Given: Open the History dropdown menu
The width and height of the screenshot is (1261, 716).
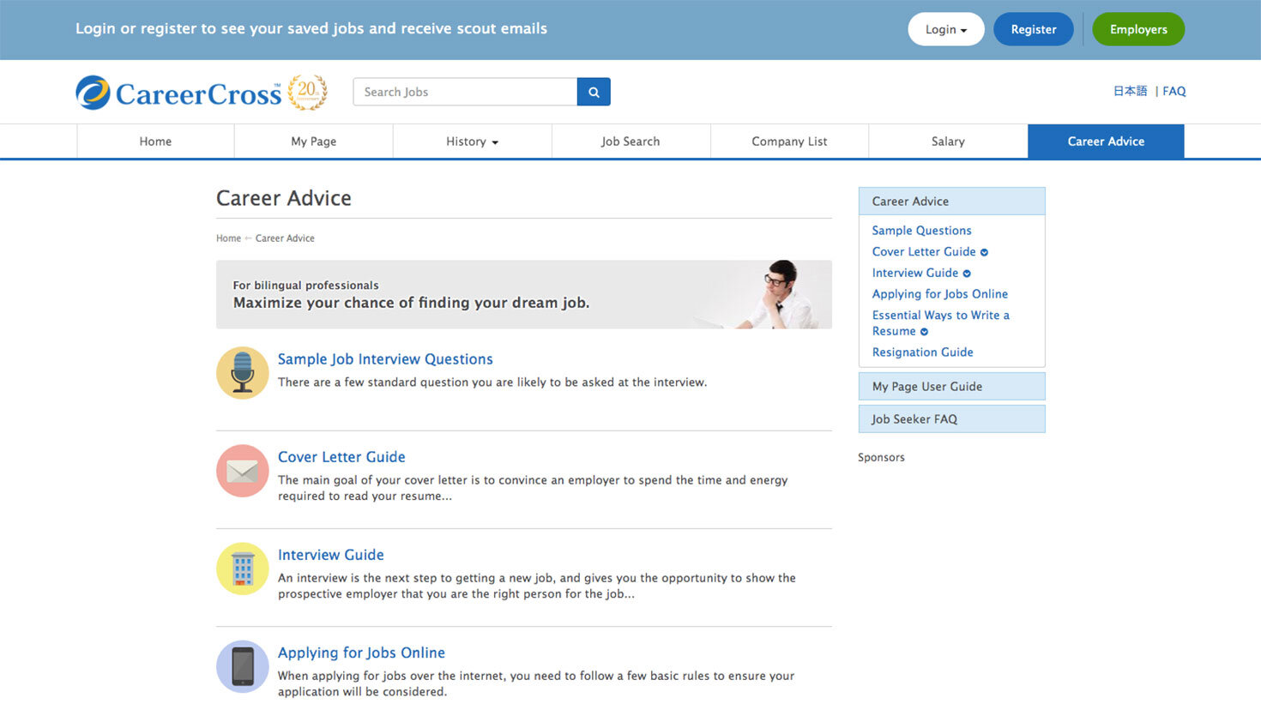Looking at the screenshot, I should 472,141.
